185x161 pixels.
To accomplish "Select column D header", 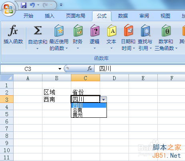I will pyautogui.click(x=114, y=78).
